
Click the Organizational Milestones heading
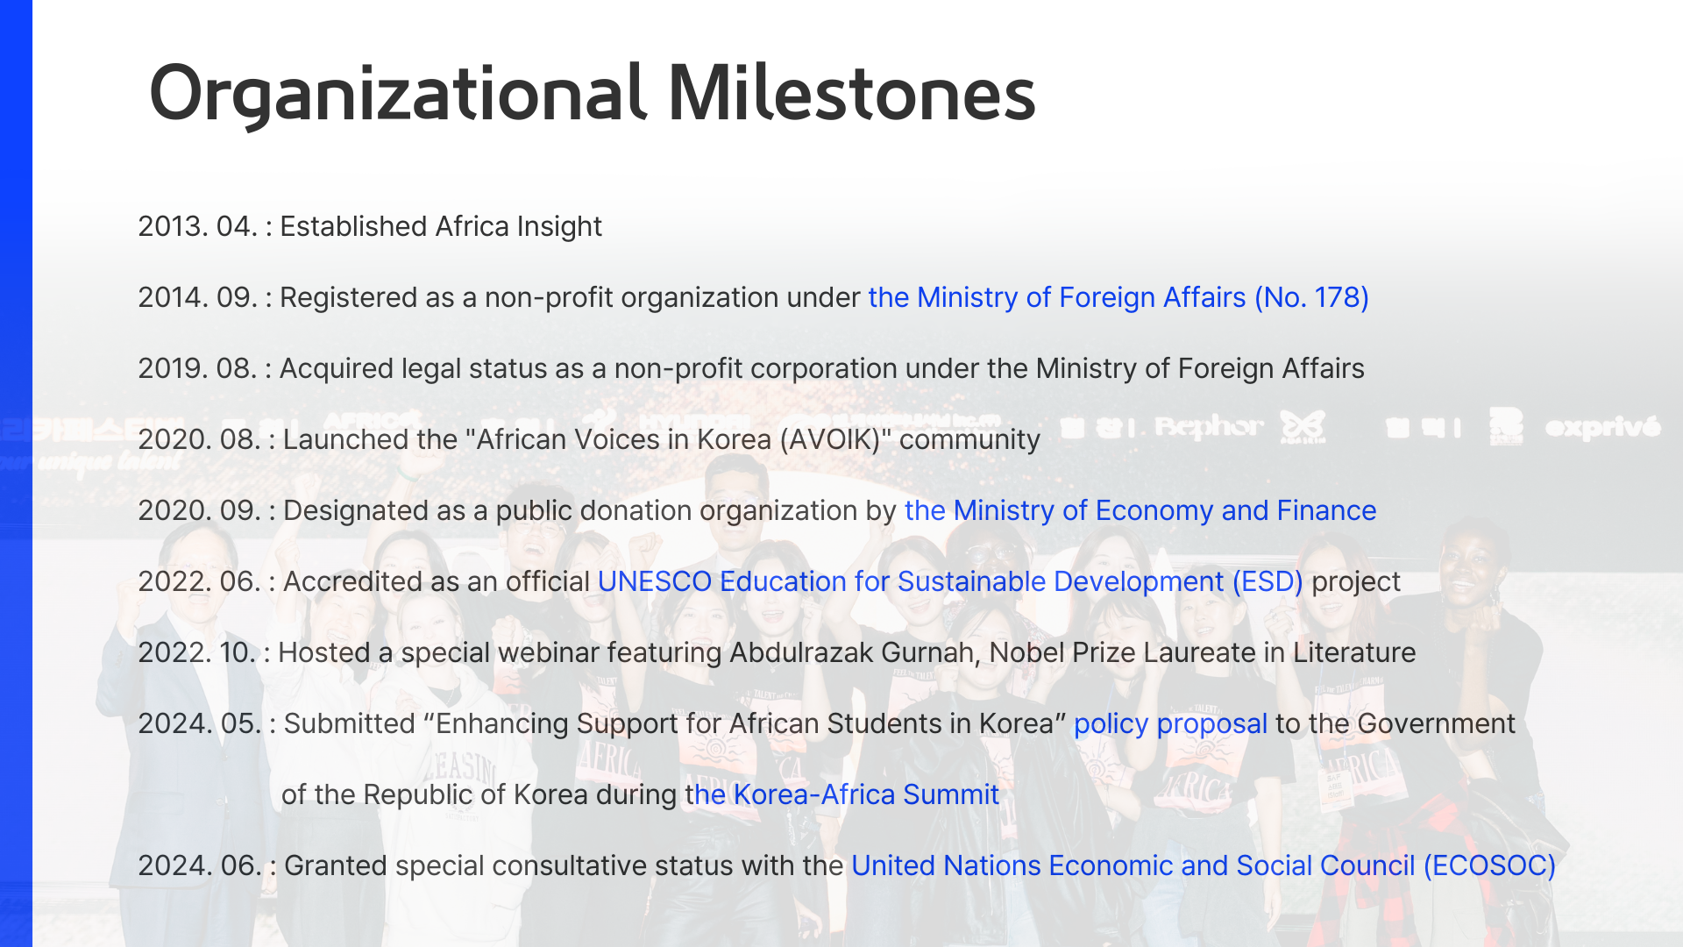tap(593, 95)
